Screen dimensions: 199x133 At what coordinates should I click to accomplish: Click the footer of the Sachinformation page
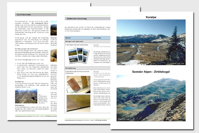pyautogui.click(x=36, y=116)
